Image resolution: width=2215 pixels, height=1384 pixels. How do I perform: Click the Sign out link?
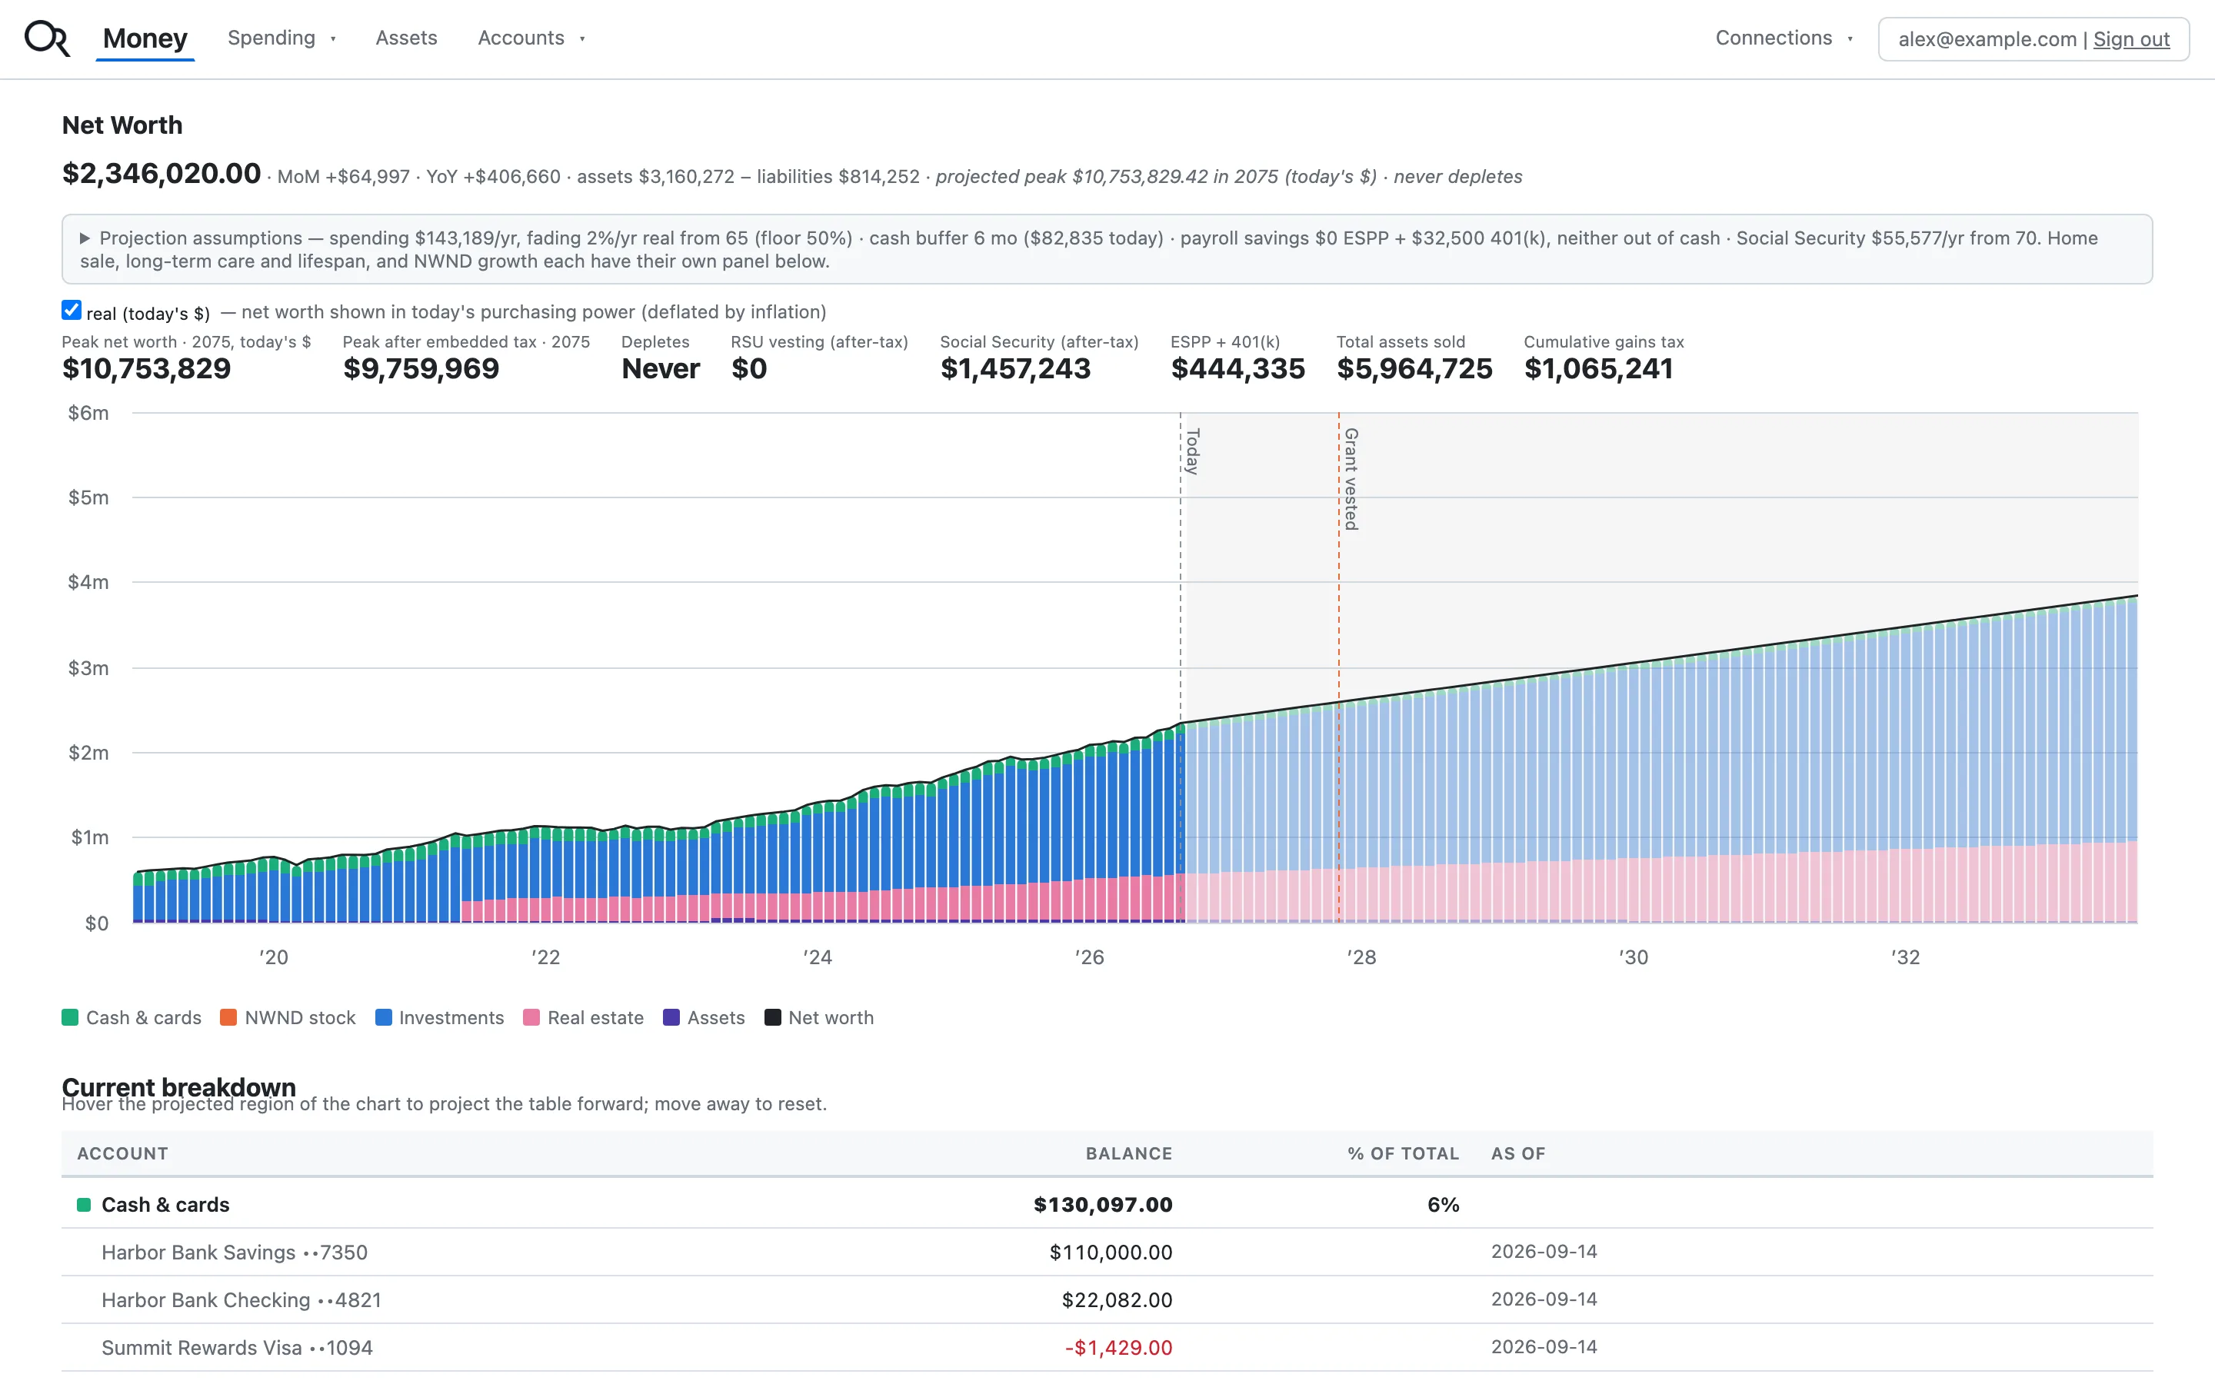(2131, 39)
